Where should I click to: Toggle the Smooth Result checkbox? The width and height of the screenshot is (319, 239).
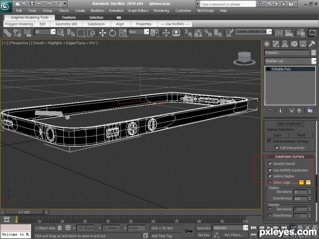[x=270, y=164]
